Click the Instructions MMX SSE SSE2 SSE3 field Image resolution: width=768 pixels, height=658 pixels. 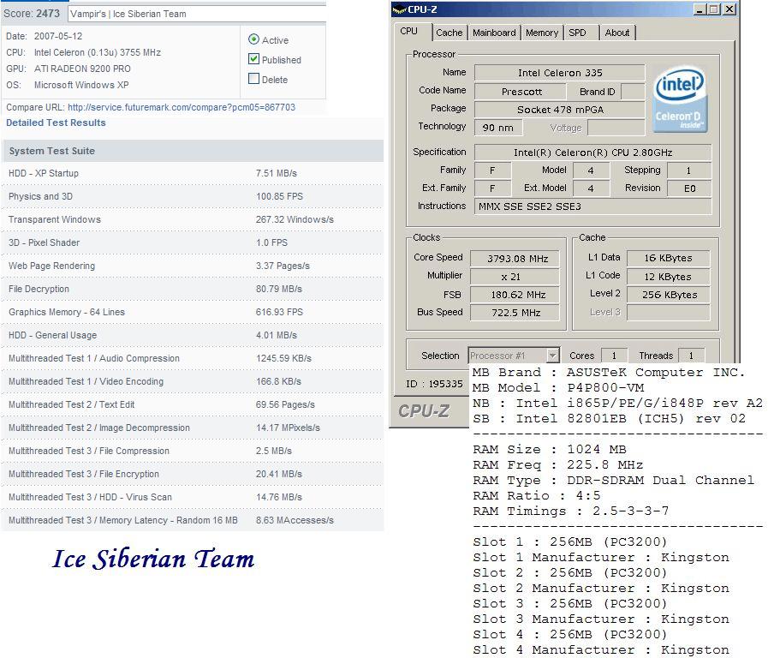593,206
